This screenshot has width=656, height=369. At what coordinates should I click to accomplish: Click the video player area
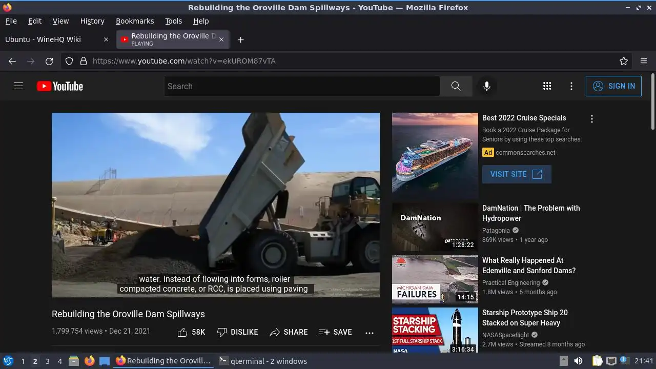click(216, 205)
